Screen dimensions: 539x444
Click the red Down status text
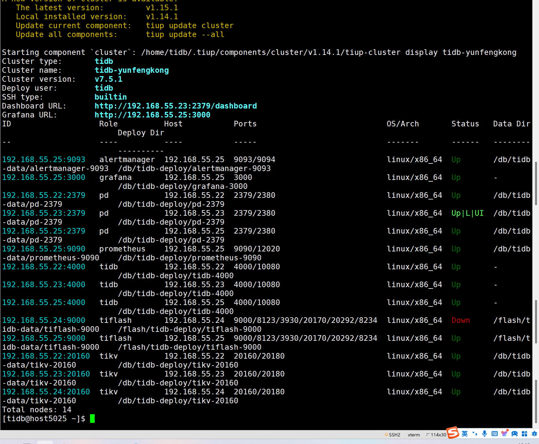pos(461,320)
